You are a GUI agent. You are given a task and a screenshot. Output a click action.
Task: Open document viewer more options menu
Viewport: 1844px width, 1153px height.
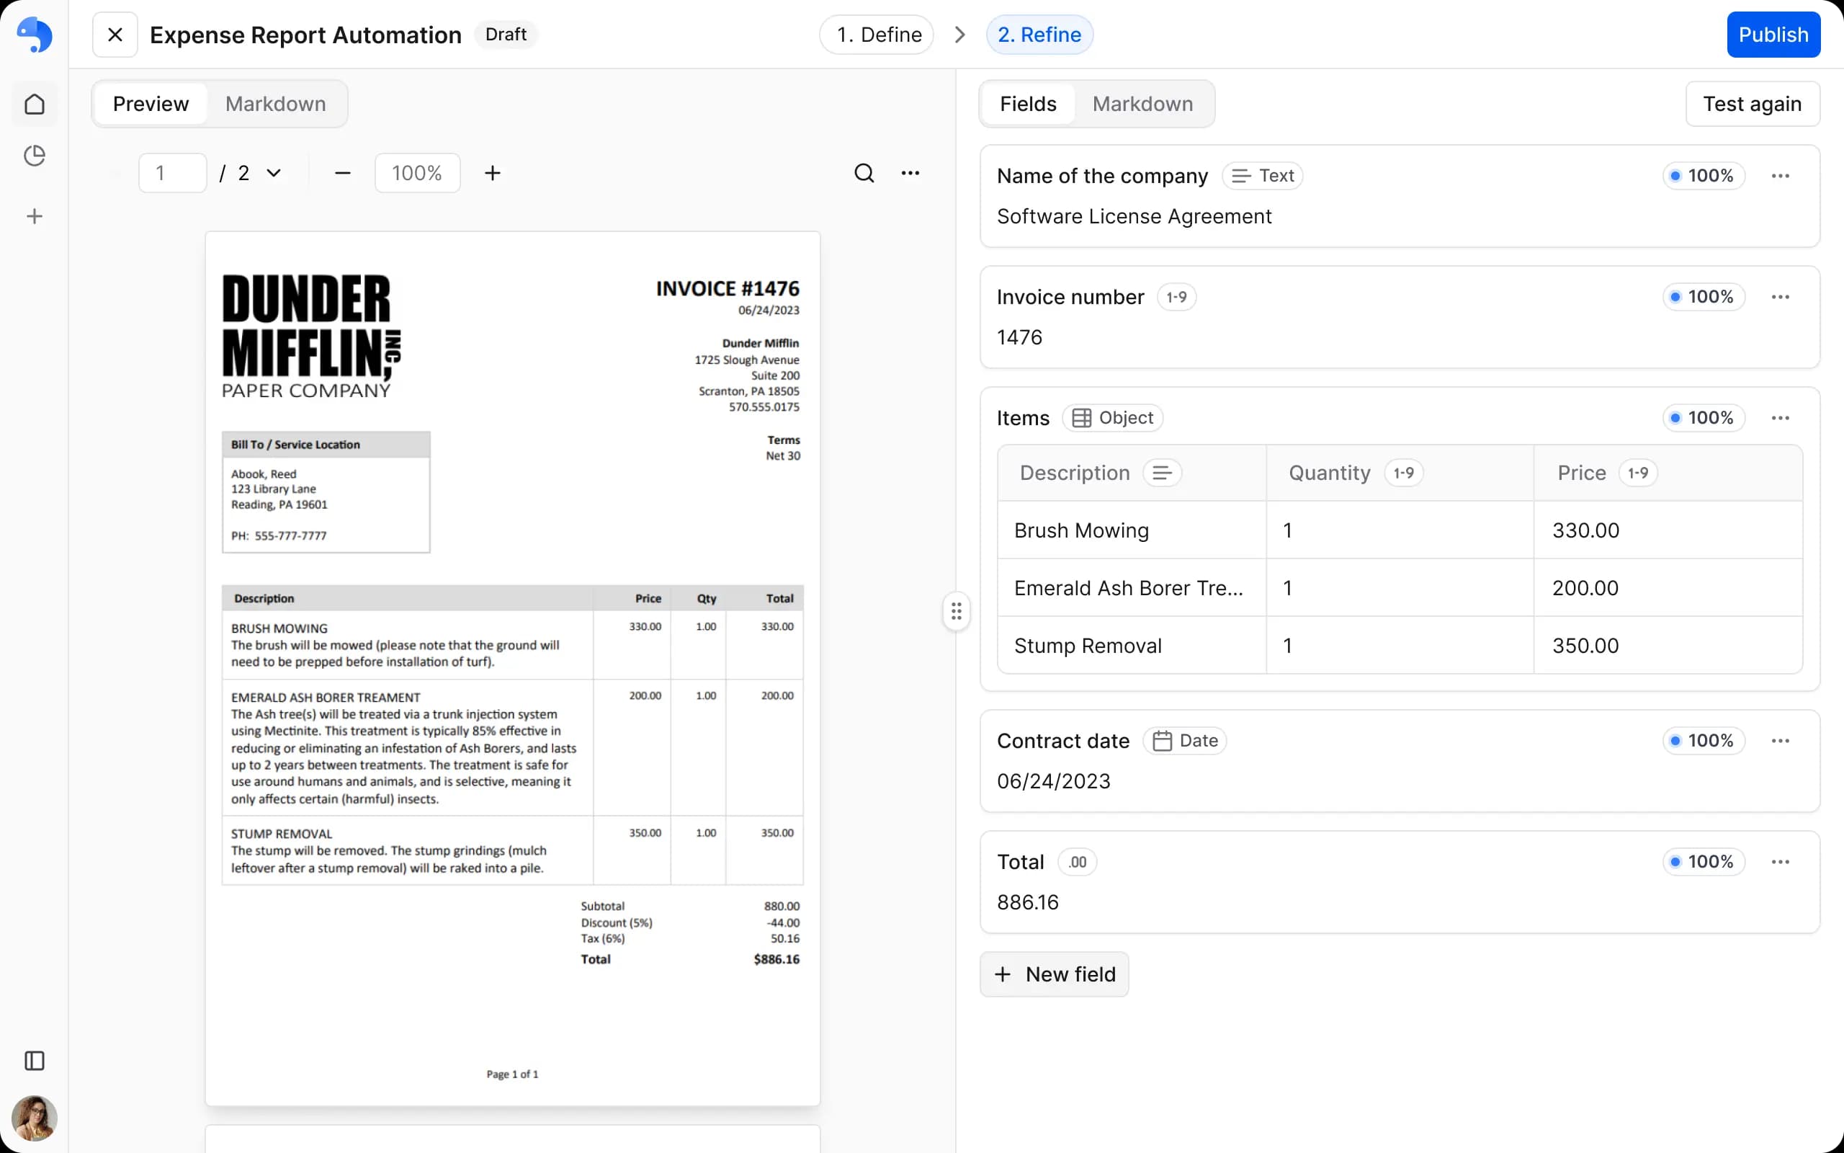click(910, 173)
